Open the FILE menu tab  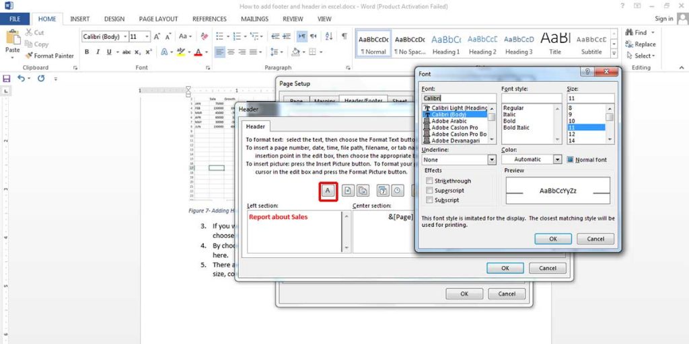15,19
